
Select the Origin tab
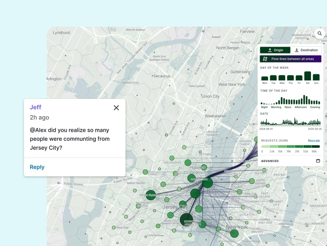275,50
